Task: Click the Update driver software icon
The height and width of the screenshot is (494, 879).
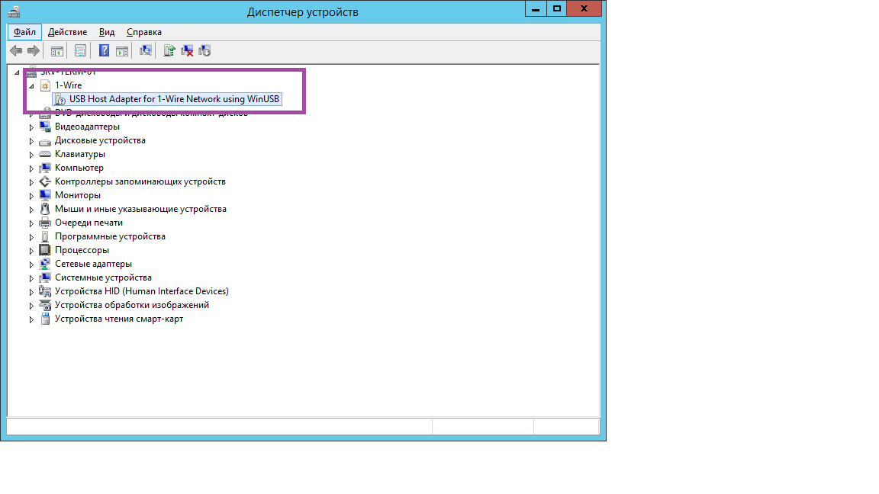Action: 169,51
